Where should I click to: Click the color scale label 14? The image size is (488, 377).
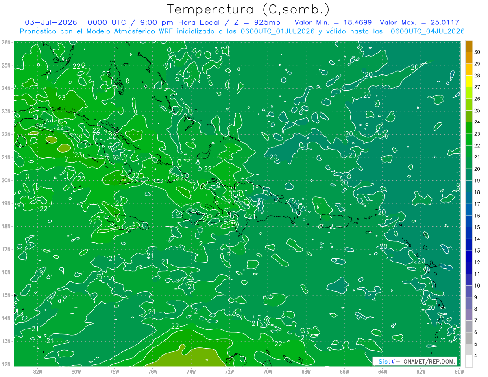pos(477,239)
